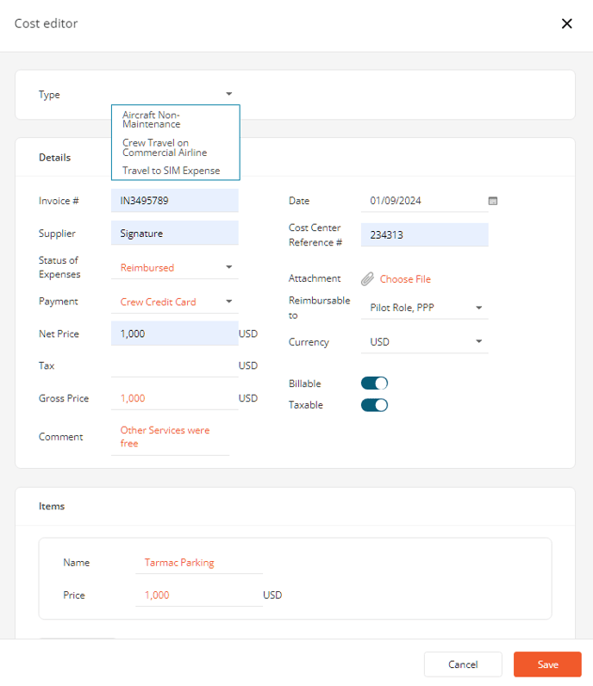The image size is (593, 686).
Task: Click the Date field 01/09/2024
Action: click(424, 201)
